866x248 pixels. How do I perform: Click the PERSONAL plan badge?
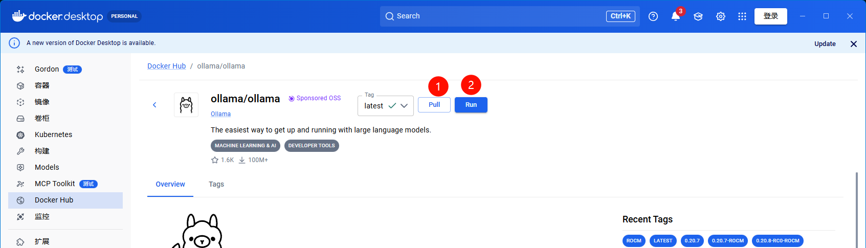pyautogui.click(x=124, y=16)
